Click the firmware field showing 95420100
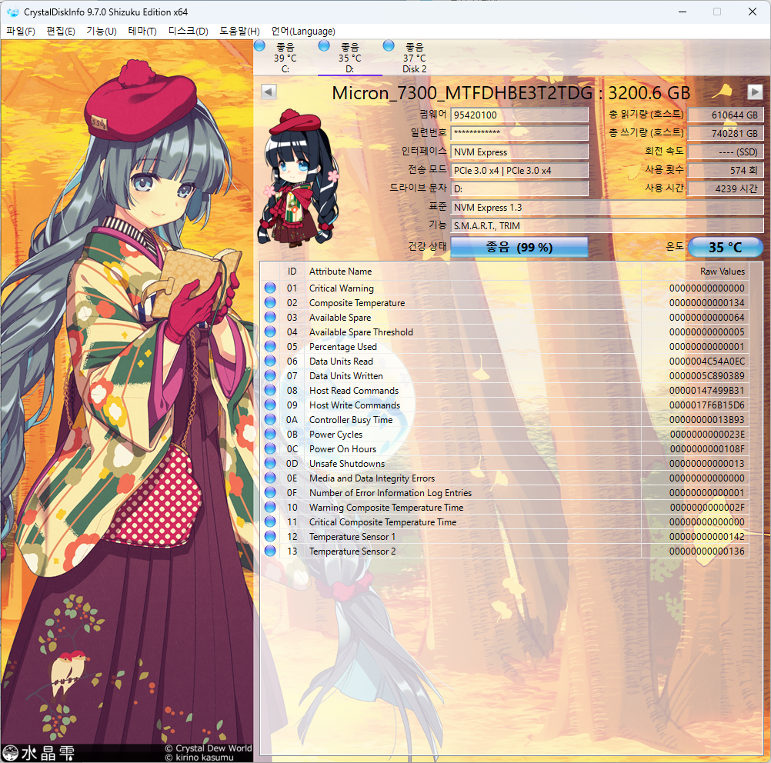The height and width of the screenshot is (763, 771). [x=519, y=115]
